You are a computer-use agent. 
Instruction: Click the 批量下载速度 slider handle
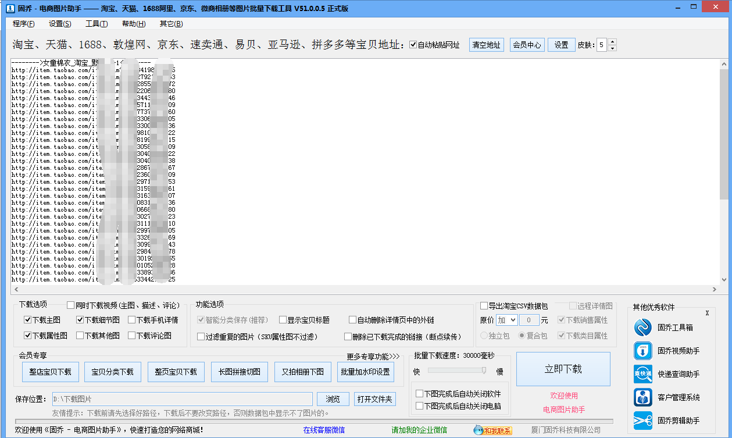tap(484, 371)
